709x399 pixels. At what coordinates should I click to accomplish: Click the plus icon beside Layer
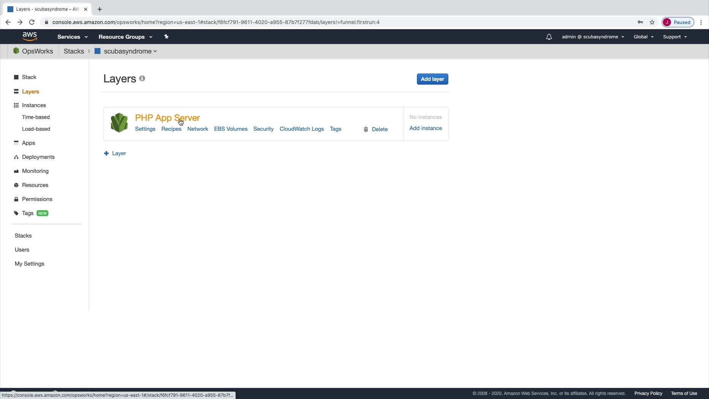click(106, 153)
